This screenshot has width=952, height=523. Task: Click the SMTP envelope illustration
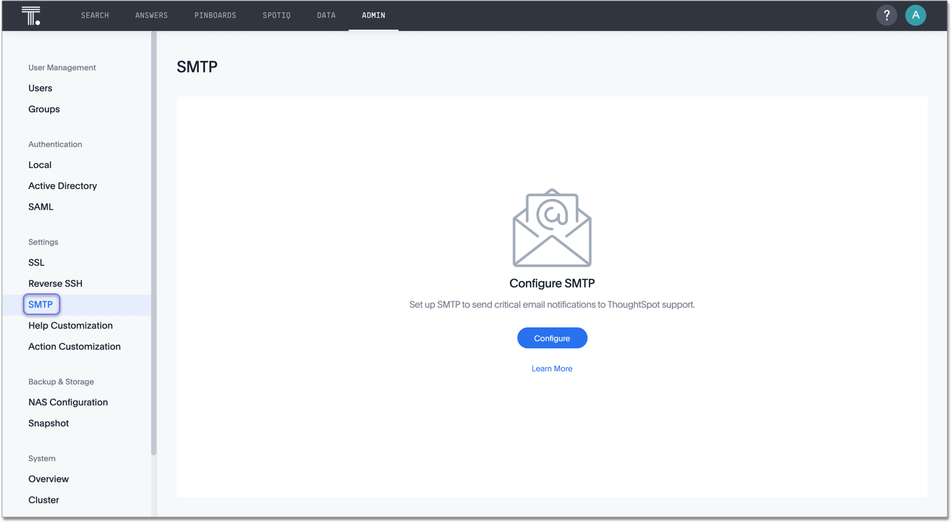[552, 228]
